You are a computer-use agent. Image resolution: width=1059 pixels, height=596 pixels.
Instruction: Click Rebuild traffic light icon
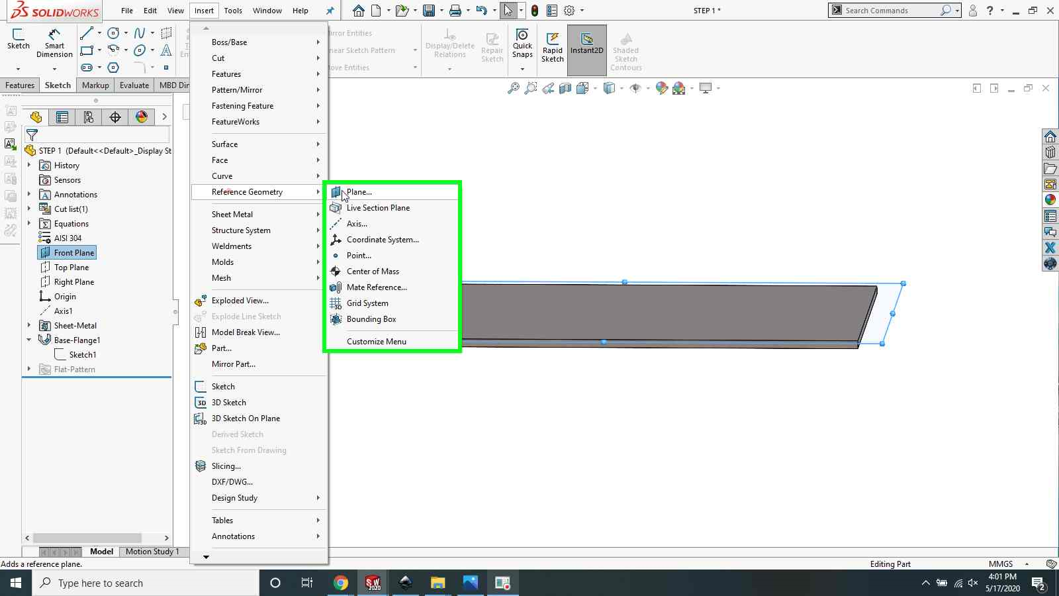pos(535,11)
